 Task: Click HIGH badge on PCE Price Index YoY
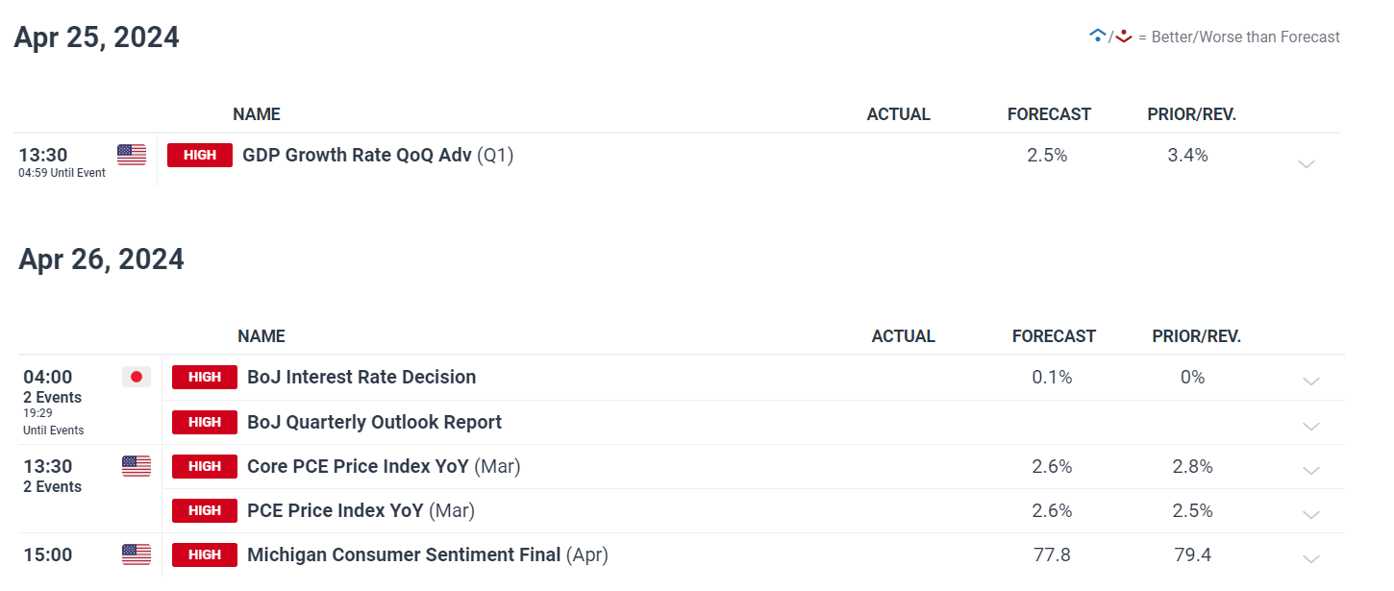(x=205, y=510)
